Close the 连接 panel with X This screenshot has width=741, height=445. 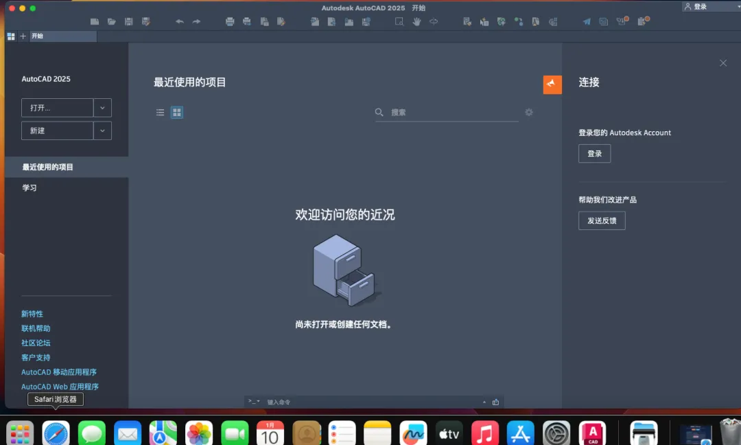coord(723,63)
